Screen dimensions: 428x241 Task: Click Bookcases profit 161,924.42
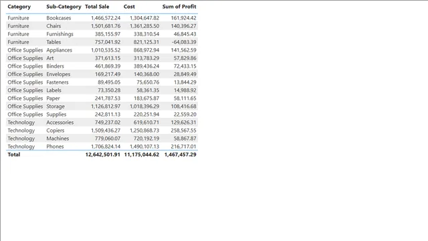pos(183,18)
